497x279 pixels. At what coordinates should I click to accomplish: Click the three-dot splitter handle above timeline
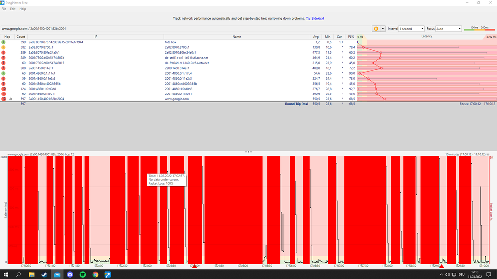(x=249, y=152)
